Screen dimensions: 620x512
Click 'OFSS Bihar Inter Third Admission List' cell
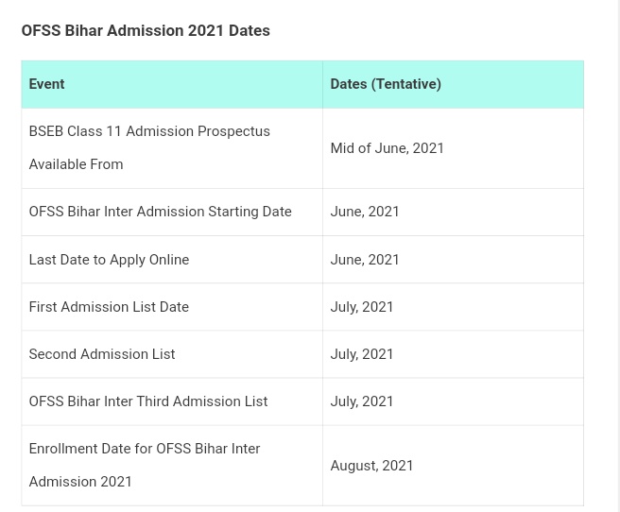pyautogui.click(x=148, y=401)
